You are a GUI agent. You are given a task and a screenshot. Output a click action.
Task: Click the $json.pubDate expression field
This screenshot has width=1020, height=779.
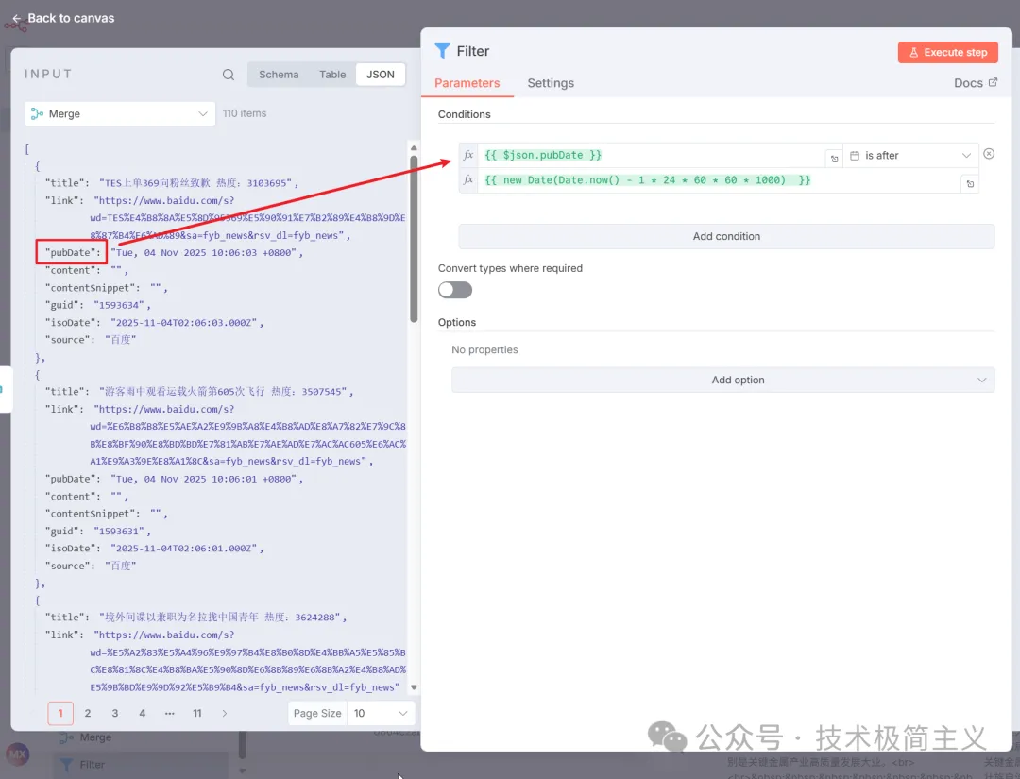[x=651, y=156]
